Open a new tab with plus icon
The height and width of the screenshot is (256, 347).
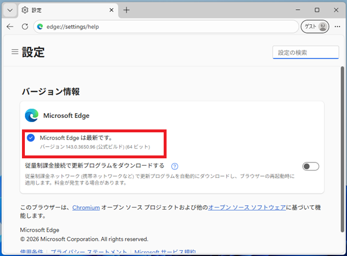tap(127, 10)
